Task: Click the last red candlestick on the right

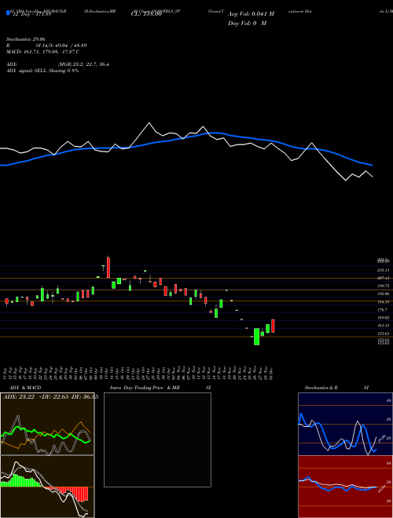Action: coord(273,326)
